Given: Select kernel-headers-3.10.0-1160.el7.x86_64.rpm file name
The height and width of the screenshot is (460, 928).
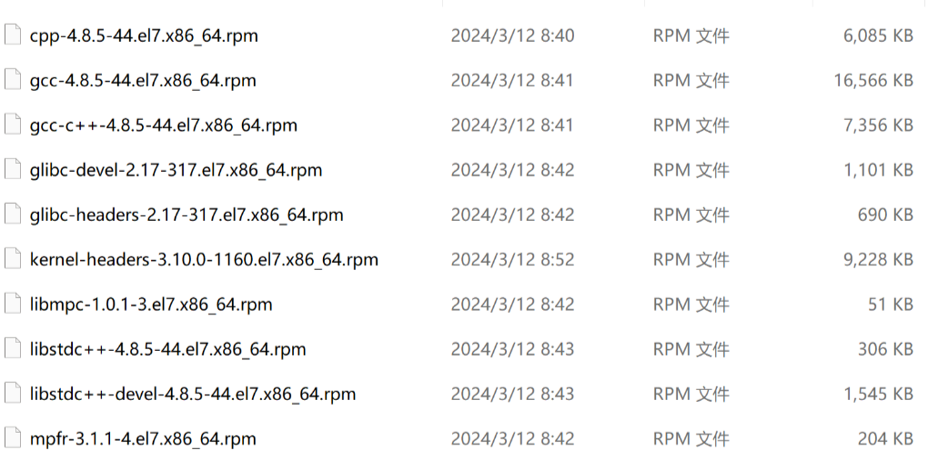Looking at the screenshot, I should 204,260.
